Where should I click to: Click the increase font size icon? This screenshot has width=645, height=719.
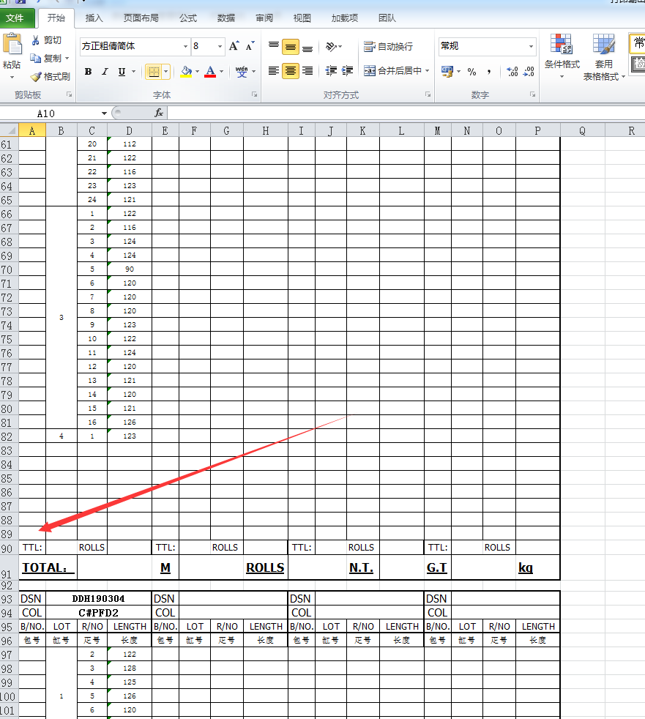point(234,46)
